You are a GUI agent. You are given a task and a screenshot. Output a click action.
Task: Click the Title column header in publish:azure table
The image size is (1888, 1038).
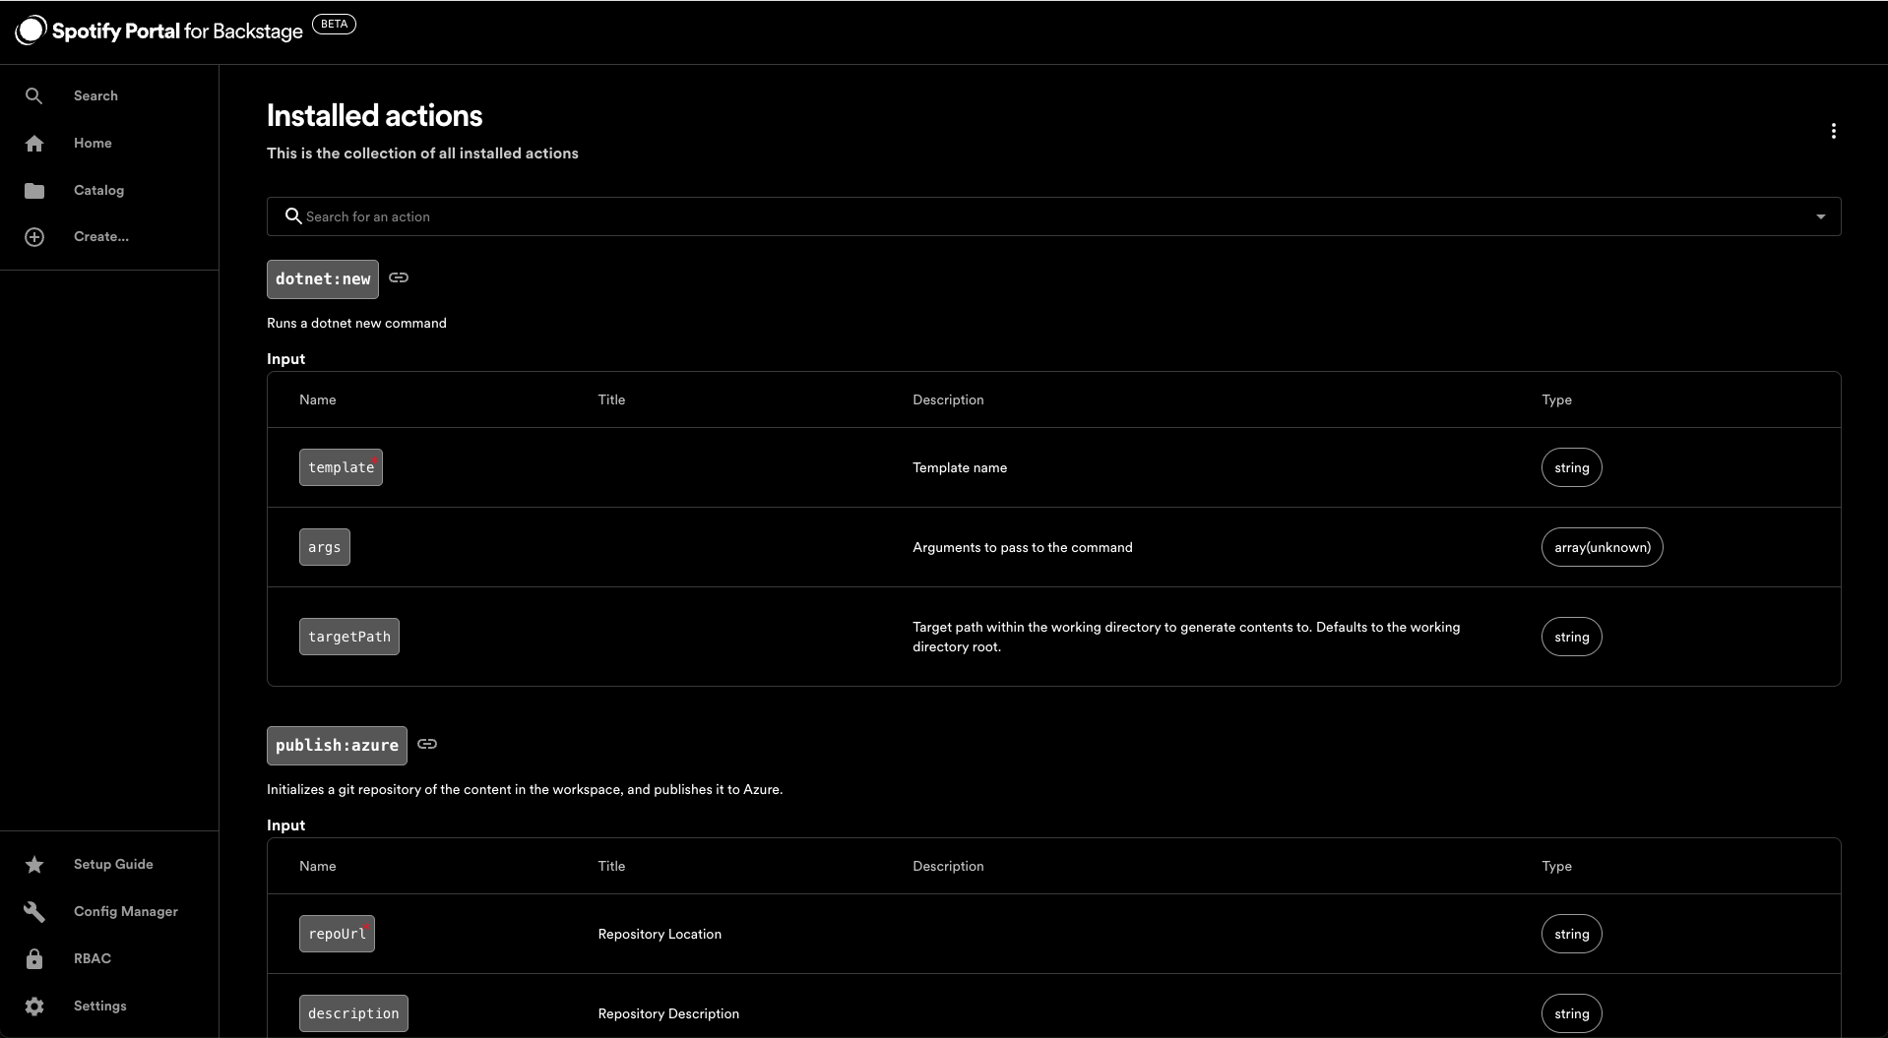(611, 866)
